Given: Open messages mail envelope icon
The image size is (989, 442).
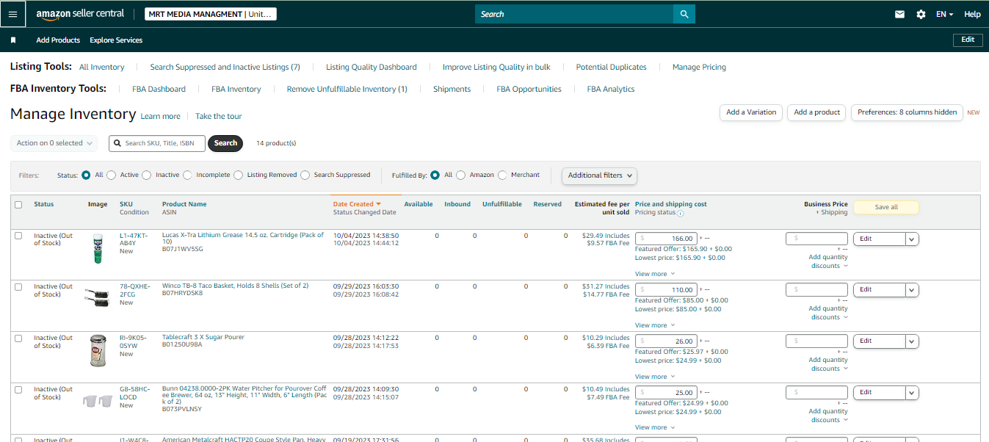Looking at the screenshot, I should click(899, 14).
